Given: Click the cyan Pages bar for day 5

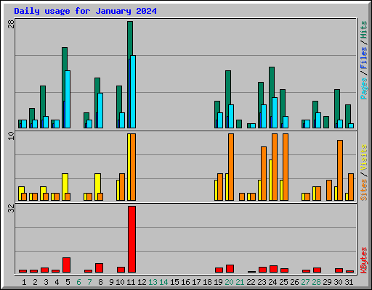Looking at the screenshot, I should [68, 99].
